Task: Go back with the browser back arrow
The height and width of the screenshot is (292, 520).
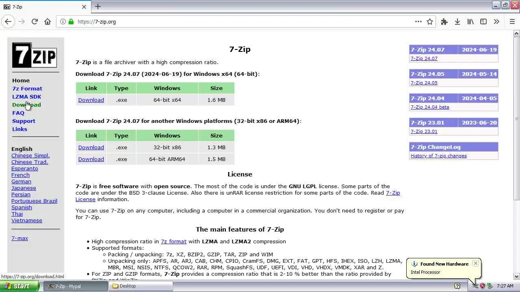Action: pyautogui.click(x=8, y=21)
